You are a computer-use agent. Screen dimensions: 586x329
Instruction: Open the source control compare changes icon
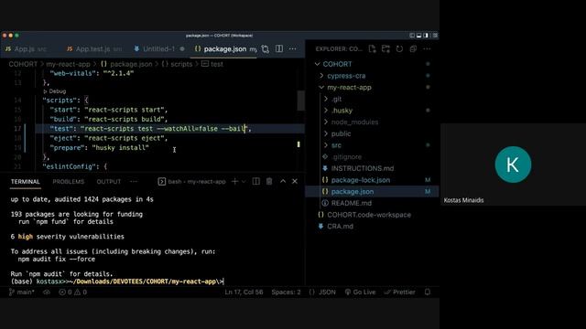coord(265,48)
